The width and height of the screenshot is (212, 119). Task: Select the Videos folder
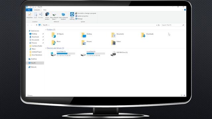(x=116, y=43)
